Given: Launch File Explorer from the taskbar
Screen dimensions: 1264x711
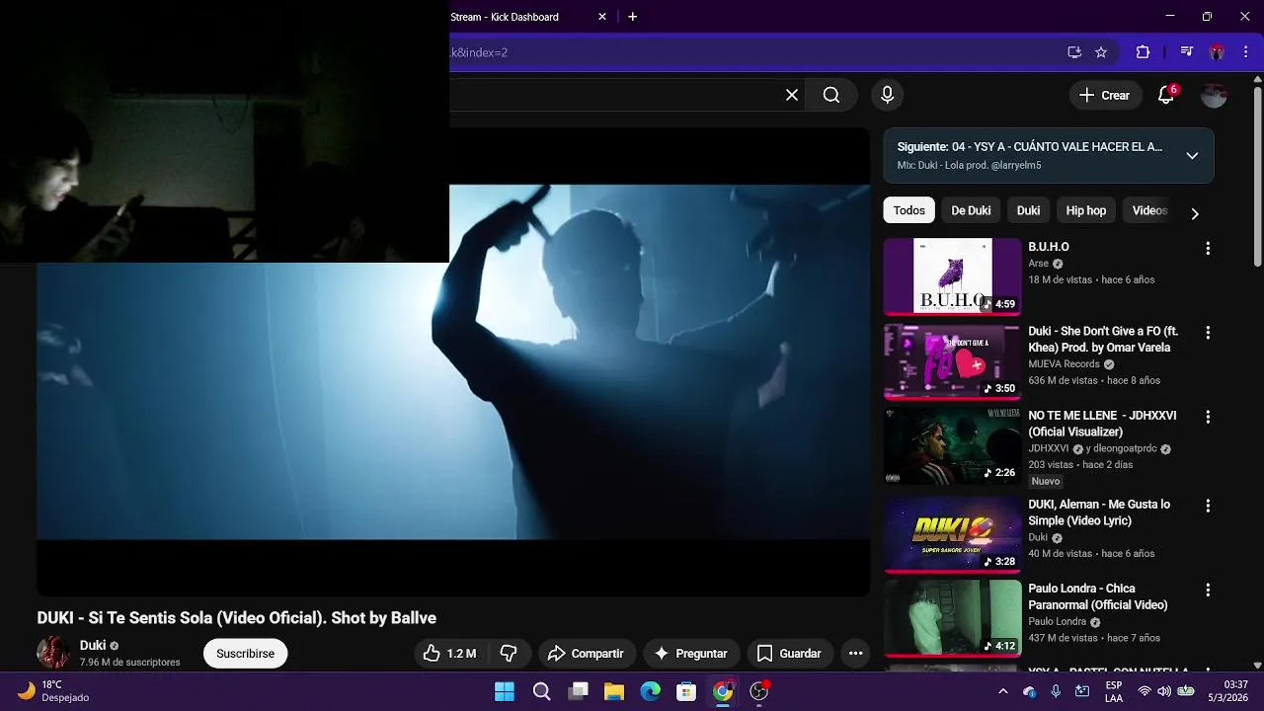Looking at the screenshot, I should (614, 691).
